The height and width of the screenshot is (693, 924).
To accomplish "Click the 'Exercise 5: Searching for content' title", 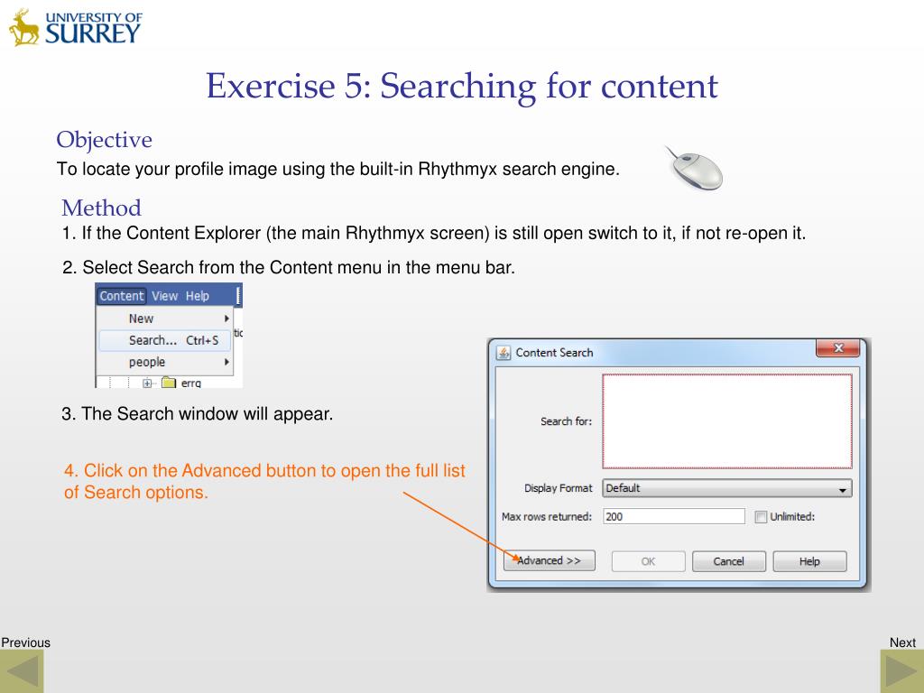I will tap(462, 86).
